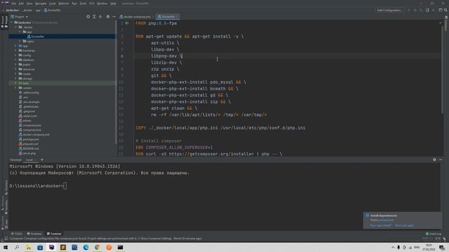Click the locate/select opened file icon
The width and height of the screenshot is (449, 252).
click(88, 17)
